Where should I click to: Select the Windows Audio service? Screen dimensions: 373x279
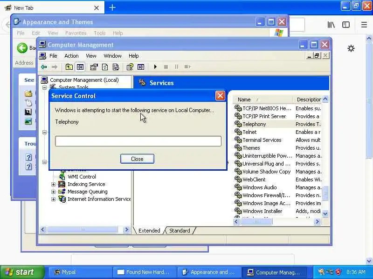coord(260,187)
